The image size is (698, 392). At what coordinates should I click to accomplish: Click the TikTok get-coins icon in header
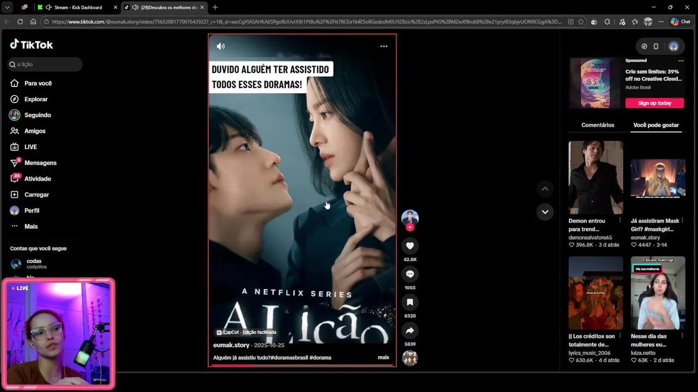tap(644, 46)
